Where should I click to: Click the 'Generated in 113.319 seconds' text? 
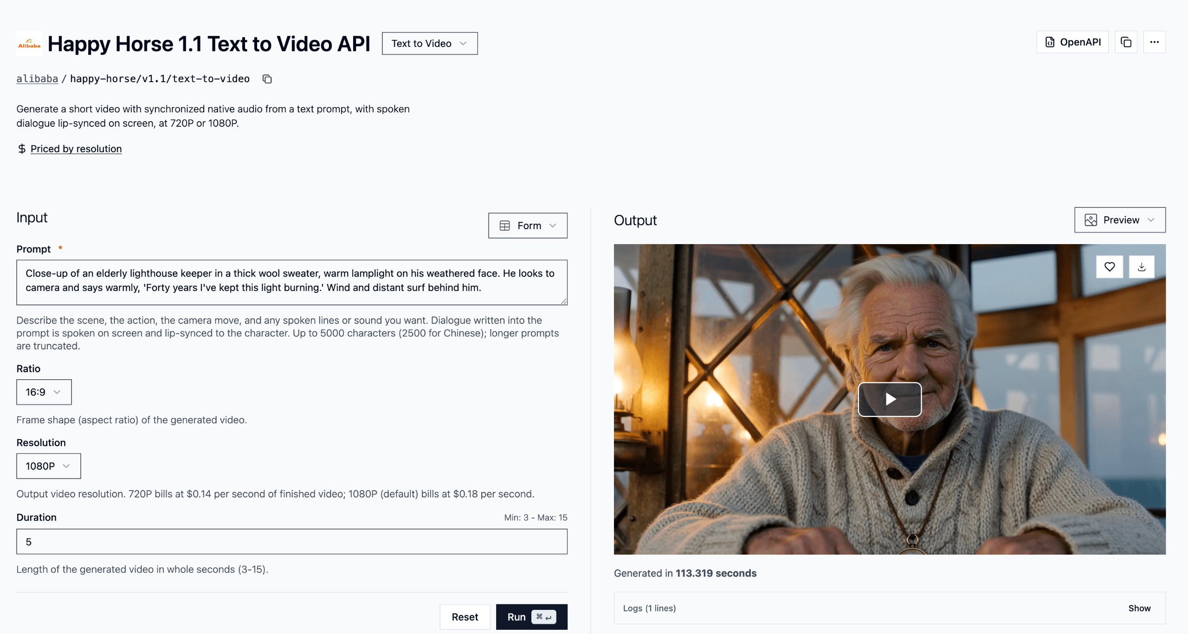click(685, 573)
